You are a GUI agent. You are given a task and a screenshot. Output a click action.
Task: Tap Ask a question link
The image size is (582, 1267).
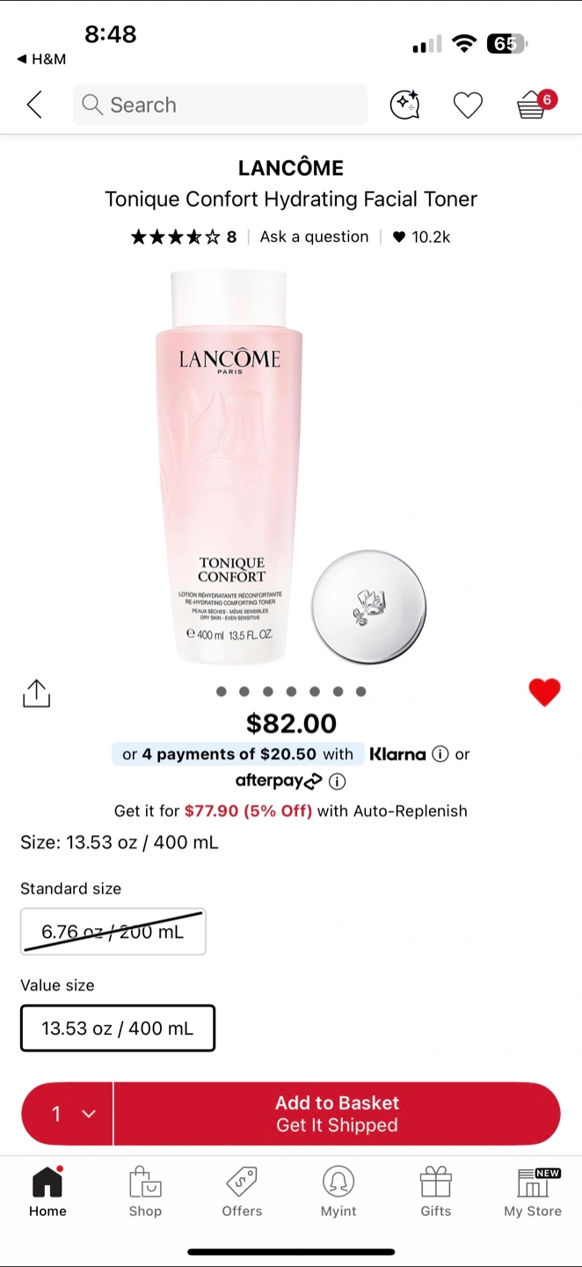coord(314,237)
